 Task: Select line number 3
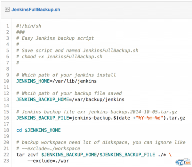[8, 38]
